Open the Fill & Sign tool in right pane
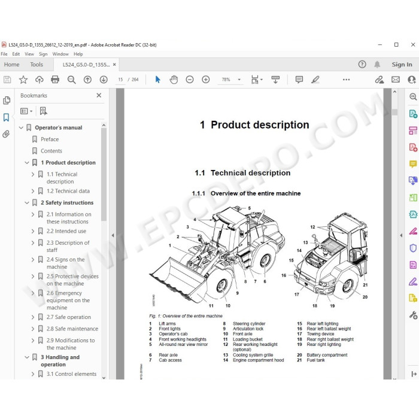Image resolution: width=419 pixels, height=419 pixels. click(413, 282)
